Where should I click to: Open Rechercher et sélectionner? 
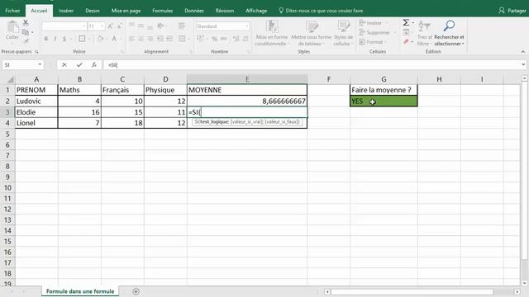pos(449,33)
